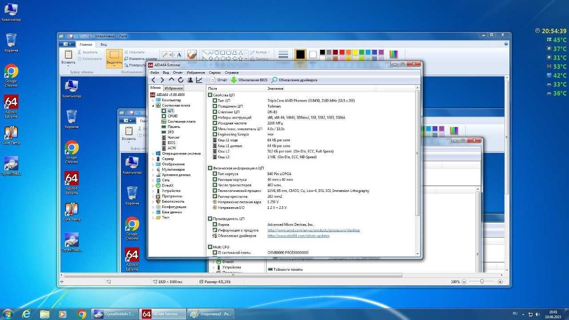The width and height of the screenshot is (569, 320).
Task: Click the Paint Вставить paste icon
Action: pyautogui.click(x=68, y=54)
